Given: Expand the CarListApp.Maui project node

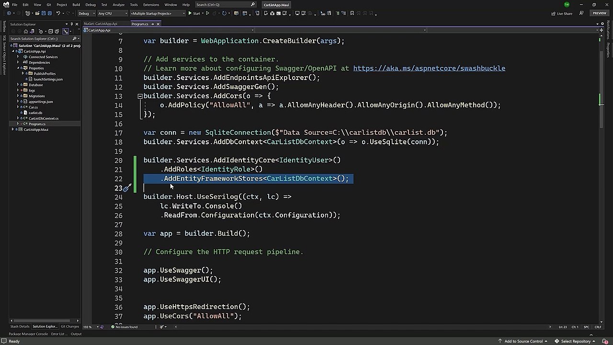Looking at the screenshot, I should pos(13,129).
